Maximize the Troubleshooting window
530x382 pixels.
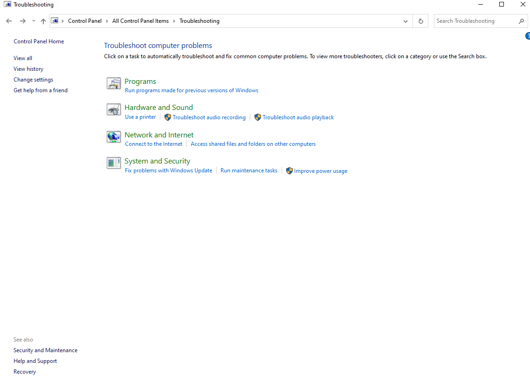pyautogui.click(x=502, y=4)
